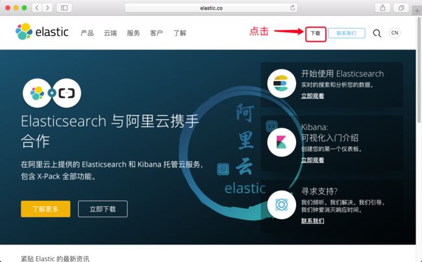Click the 联系我们 header button
The width and height of the screenshot is (422, 262).
347,33
